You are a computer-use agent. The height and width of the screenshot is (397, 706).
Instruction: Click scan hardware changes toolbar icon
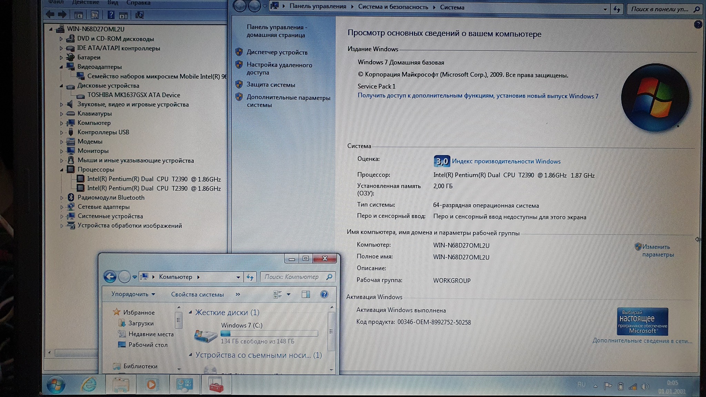(139, 15)
